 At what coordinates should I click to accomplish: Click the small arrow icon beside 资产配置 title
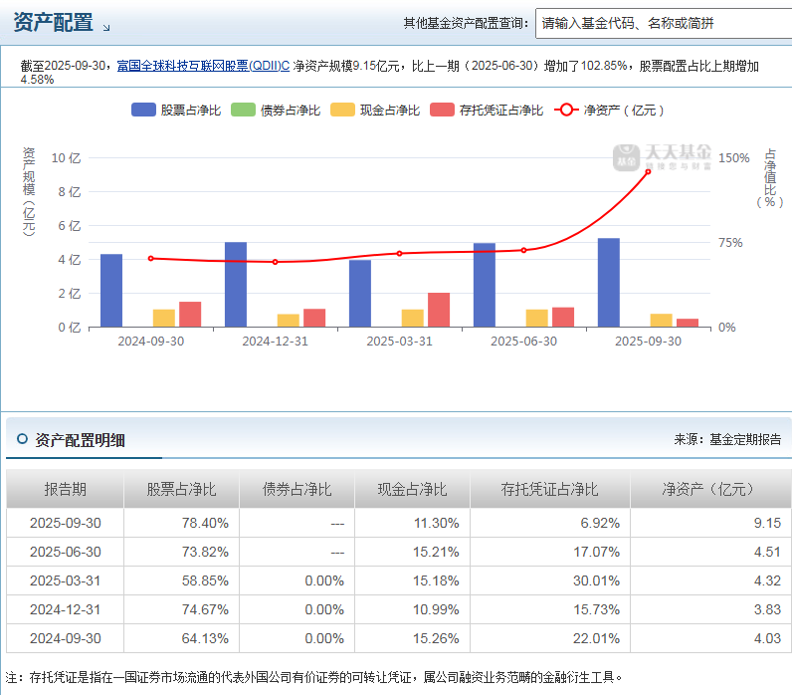click(x=106, y=28)
